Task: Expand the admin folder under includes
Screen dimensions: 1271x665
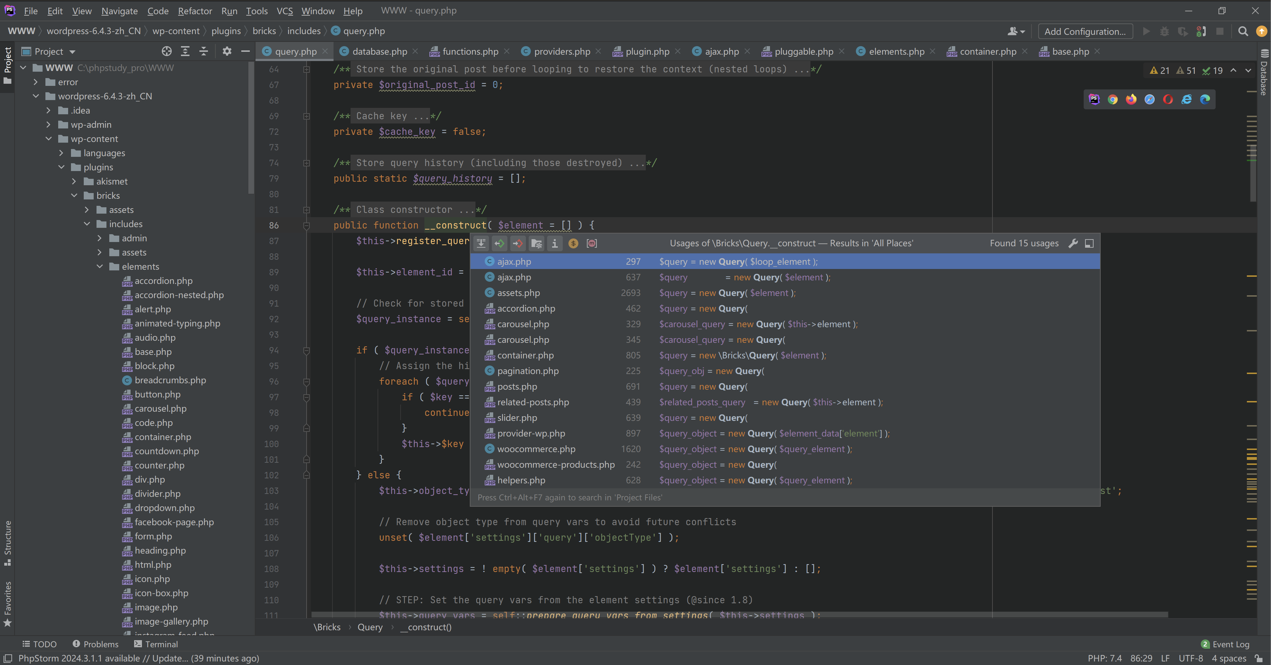Action: (100, 238)
